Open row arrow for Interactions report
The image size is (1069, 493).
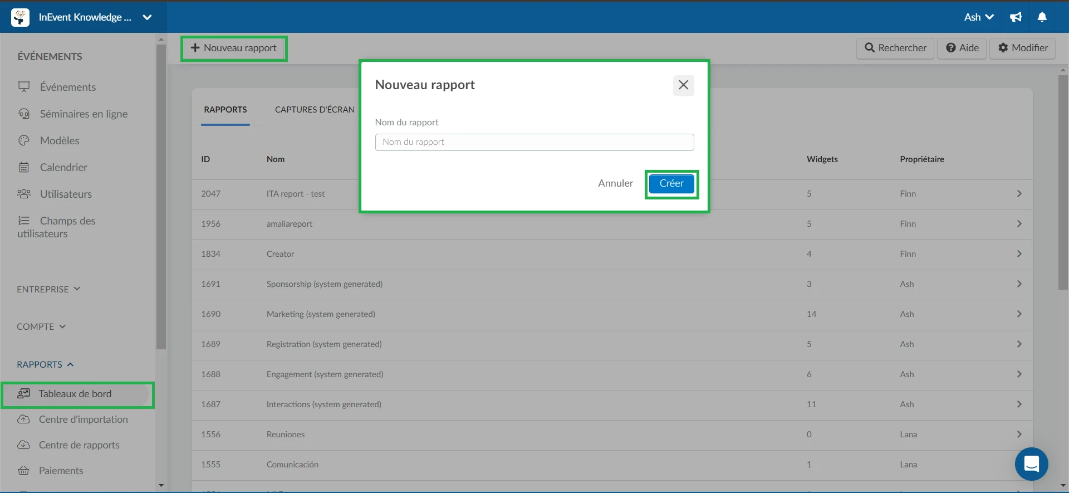[x=1019, y=404]
